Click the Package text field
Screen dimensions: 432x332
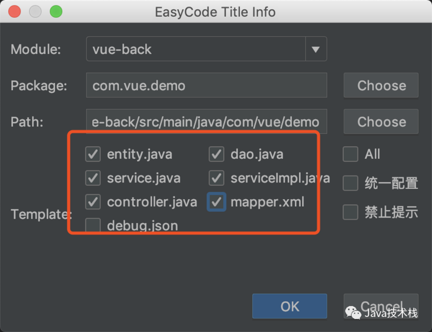point(206,85)
